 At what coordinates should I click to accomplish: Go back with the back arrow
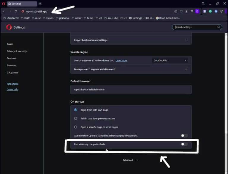tap(4, 11)
